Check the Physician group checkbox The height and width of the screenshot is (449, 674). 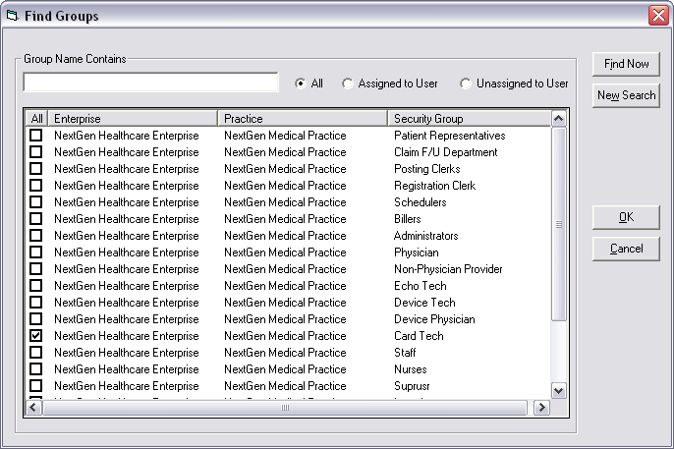(36, 253)
